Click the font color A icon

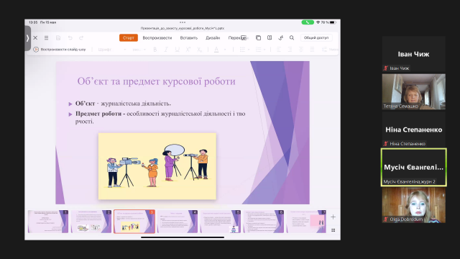216,50
